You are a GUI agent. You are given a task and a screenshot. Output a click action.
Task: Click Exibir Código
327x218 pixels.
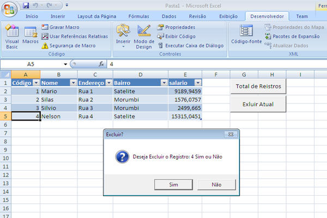176,37
